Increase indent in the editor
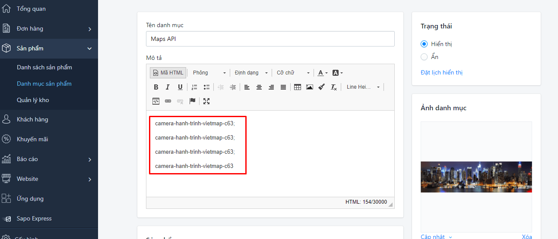 pyautogui.click(x=233, y=87)
